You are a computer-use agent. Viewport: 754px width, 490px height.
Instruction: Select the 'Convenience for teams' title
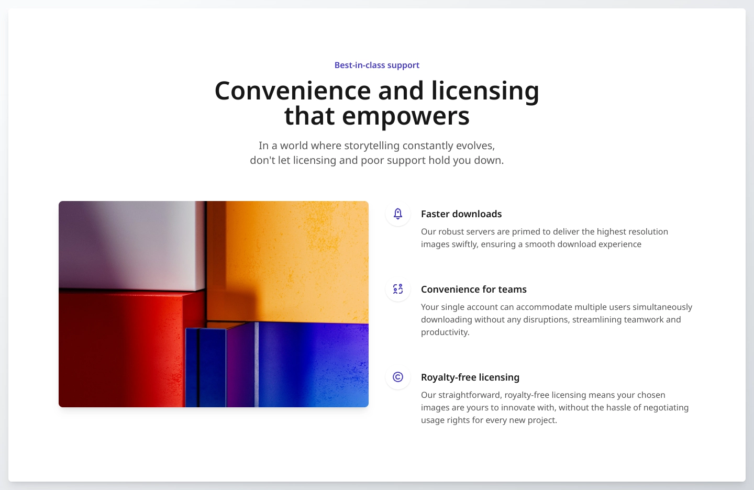(x=473, y=289)
